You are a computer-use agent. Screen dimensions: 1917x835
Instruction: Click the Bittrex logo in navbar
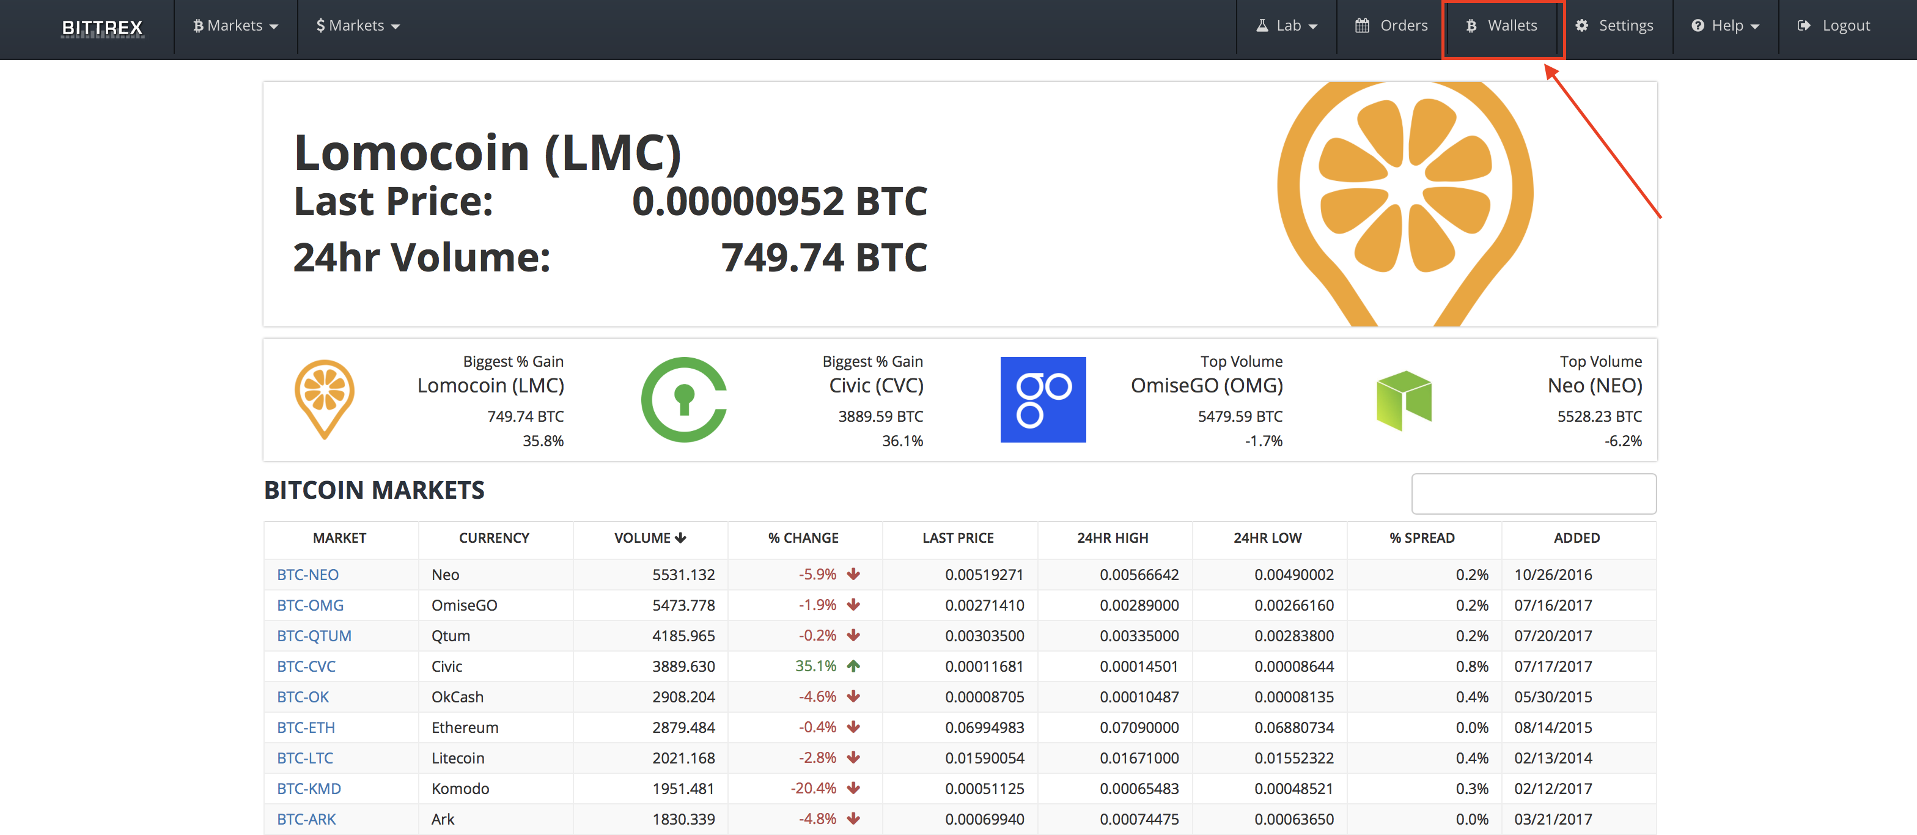tap(102, 27)
